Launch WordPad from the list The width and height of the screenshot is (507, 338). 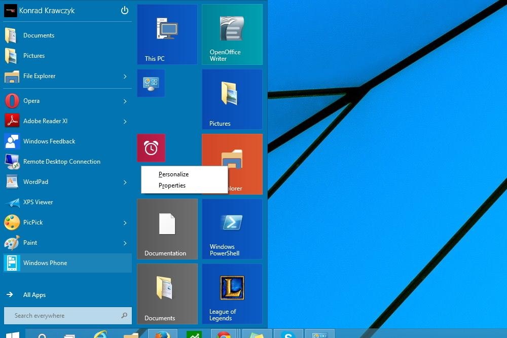pos(67,182)
